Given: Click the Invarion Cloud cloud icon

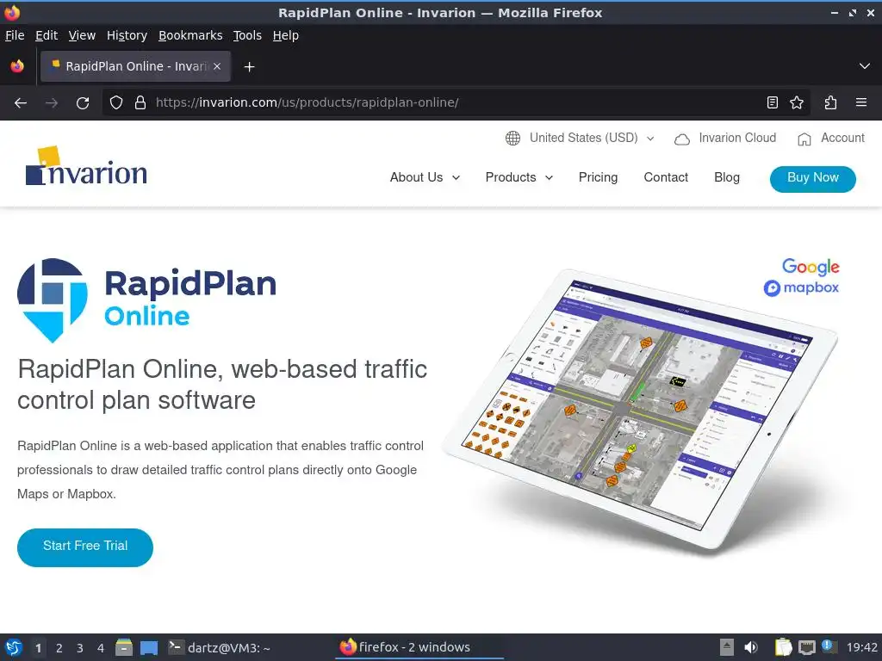Looking at the screenshot, I should point(682,139).
